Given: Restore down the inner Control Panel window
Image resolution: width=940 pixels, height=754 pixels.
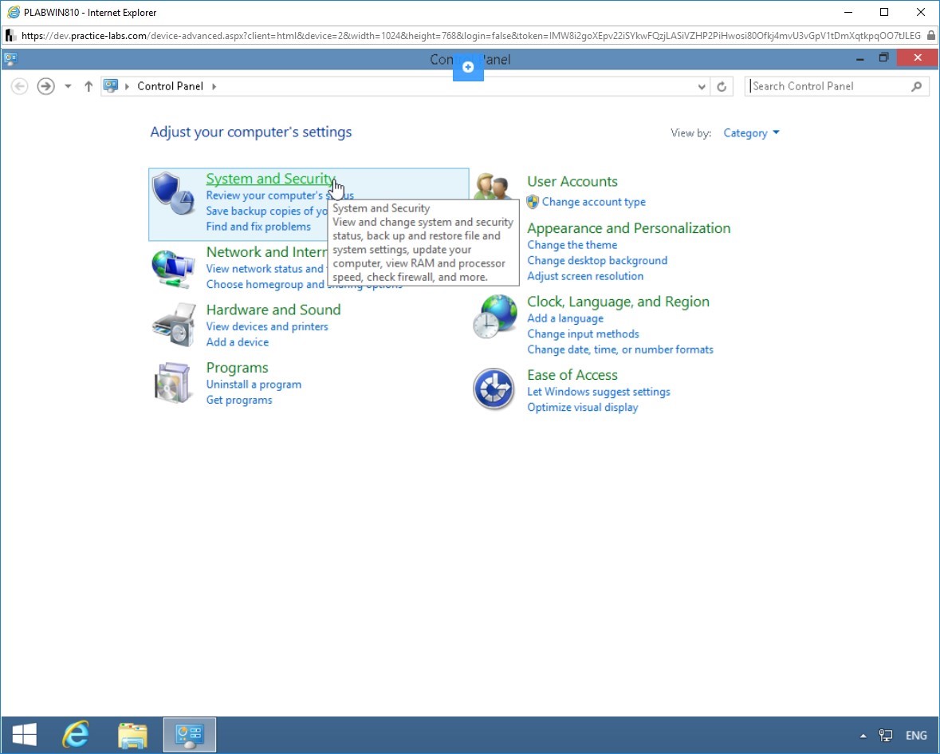Looking at the screenshot, I should click(883, 58).
